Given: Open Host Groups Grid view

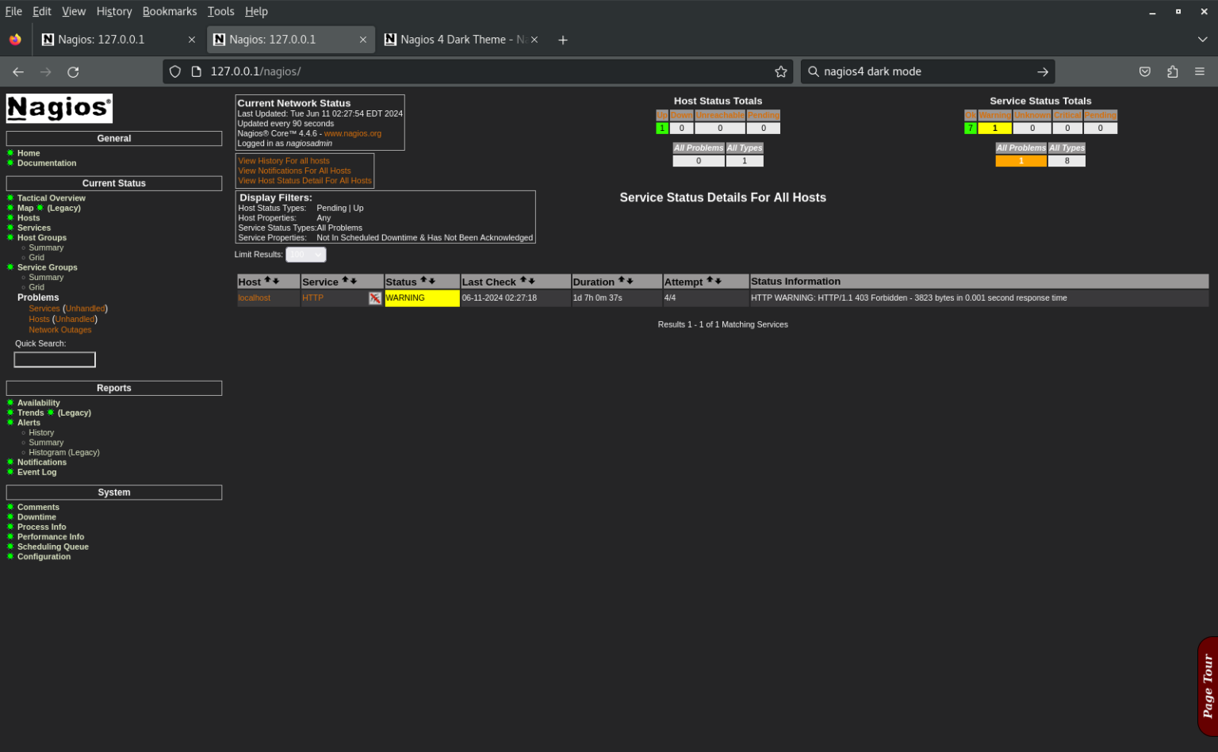Looking at the screenshot, I should (36, 258).
